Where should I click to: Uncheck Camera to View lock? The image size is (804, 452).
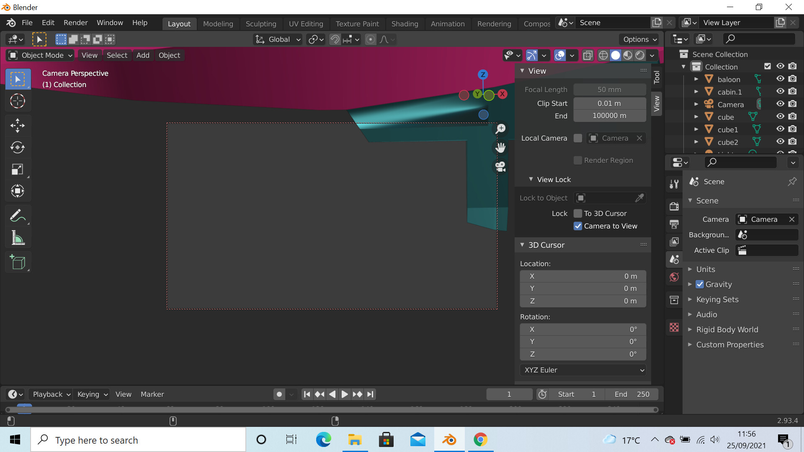click(x=578, y=226)
